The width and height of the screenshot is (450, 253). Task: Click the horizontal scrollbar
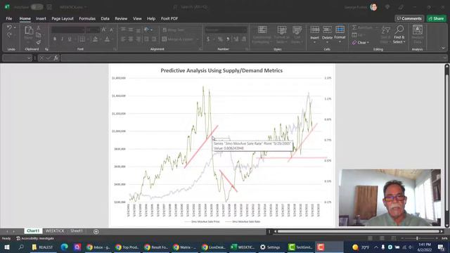click(x=358, y=231)
